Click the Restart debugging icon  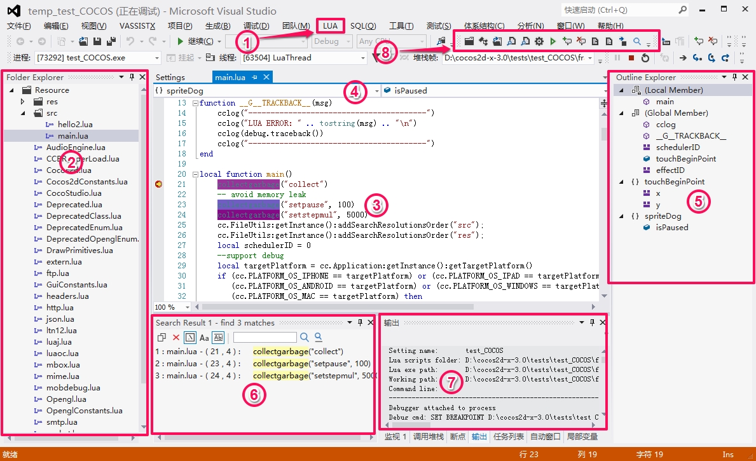(645, 58)
